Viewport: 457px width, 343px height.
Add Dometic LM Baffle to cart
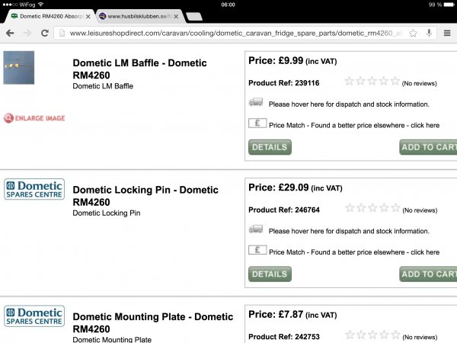(x=428, y=147)
